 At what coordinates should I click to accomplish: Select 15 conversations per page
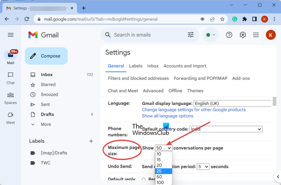(x=164, y=160)
